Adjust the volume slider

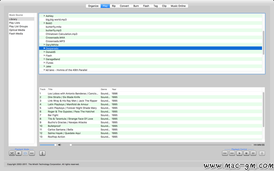tap(48, 145)
